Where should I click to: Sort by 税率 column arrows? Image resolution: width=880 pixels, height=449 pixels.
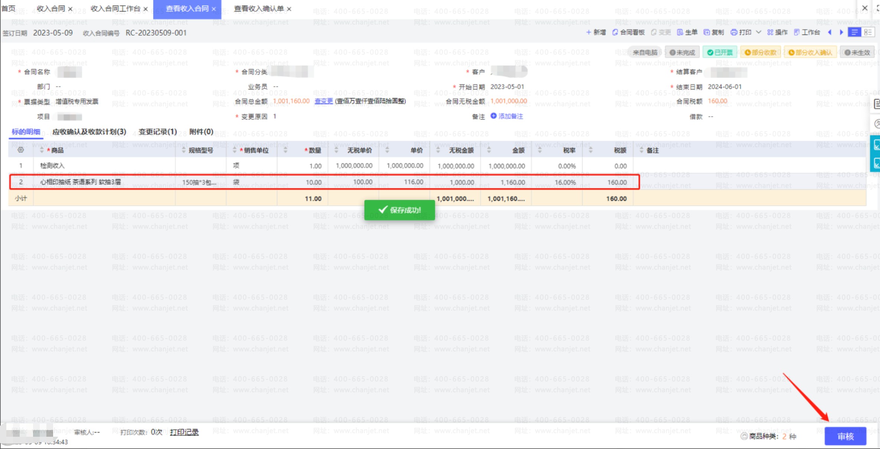pyautogui.click(x=540, y=150)
